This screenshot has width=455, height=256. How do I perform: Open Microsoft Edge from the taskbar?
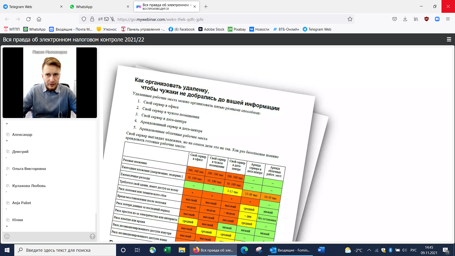point(244,250)
